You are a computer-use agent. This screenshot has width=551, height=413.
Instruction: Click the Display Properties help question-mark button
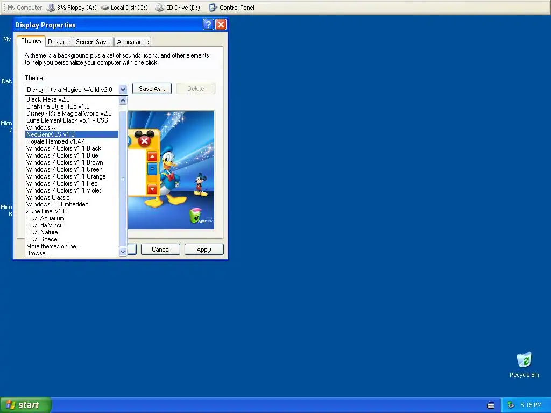208,25
